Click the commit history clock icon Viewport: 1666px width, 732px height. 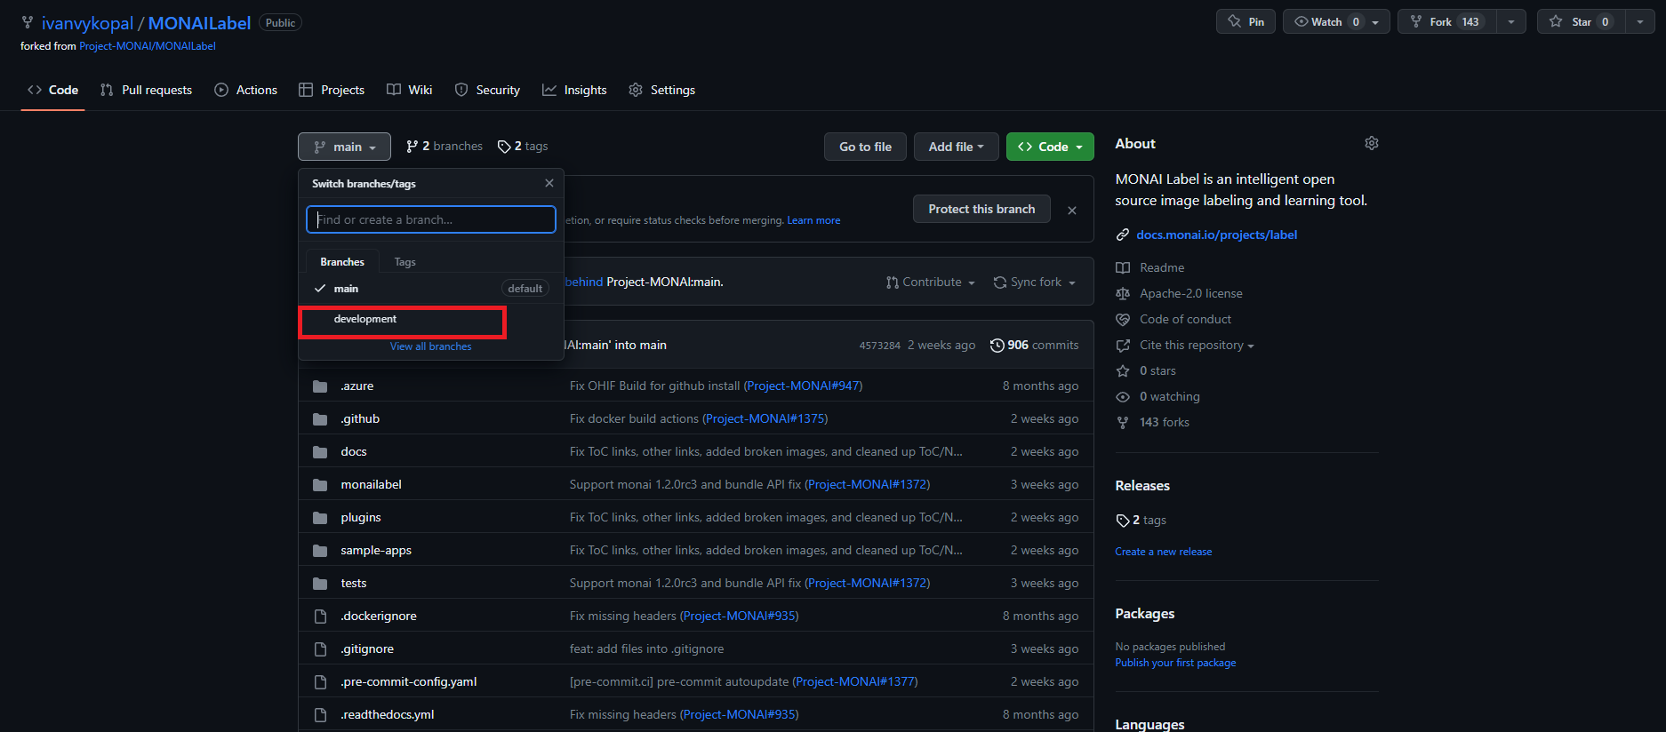coord(997,346)
